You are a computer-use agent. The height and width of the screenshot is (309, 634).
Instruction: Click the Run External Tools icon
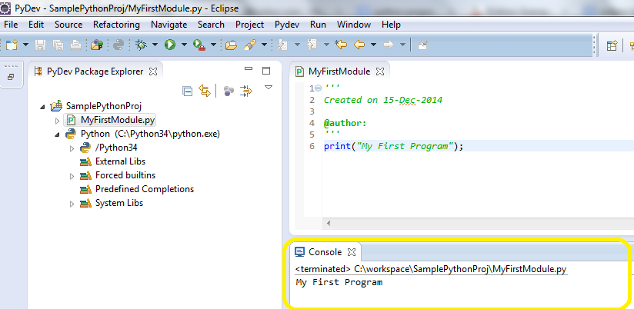click(x=199, y=45)
